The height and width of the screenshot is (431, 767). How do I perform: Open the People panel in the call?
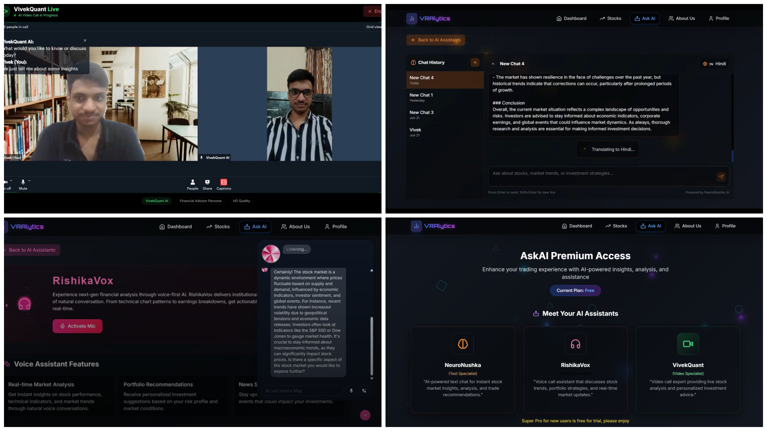(x=193, y=182)
